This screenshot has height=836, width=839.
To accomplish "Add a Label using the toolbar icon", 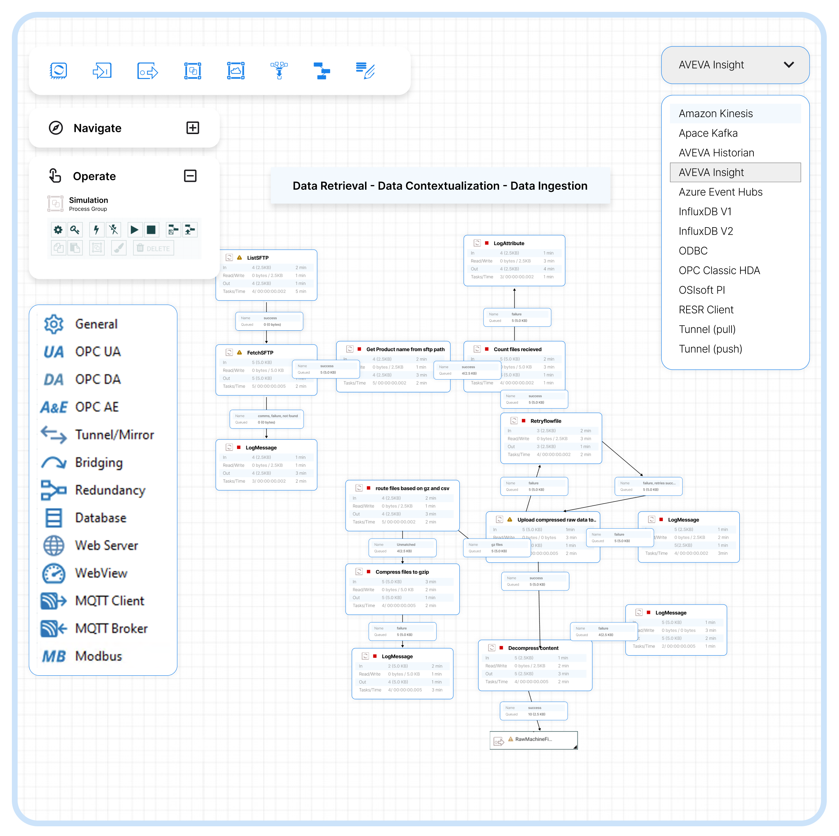I will pyautogui.click(x=365, y=70).
